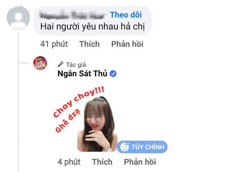Click the blue verified checkmark badge
Screen dimensions: 225x172
point(113,73)
